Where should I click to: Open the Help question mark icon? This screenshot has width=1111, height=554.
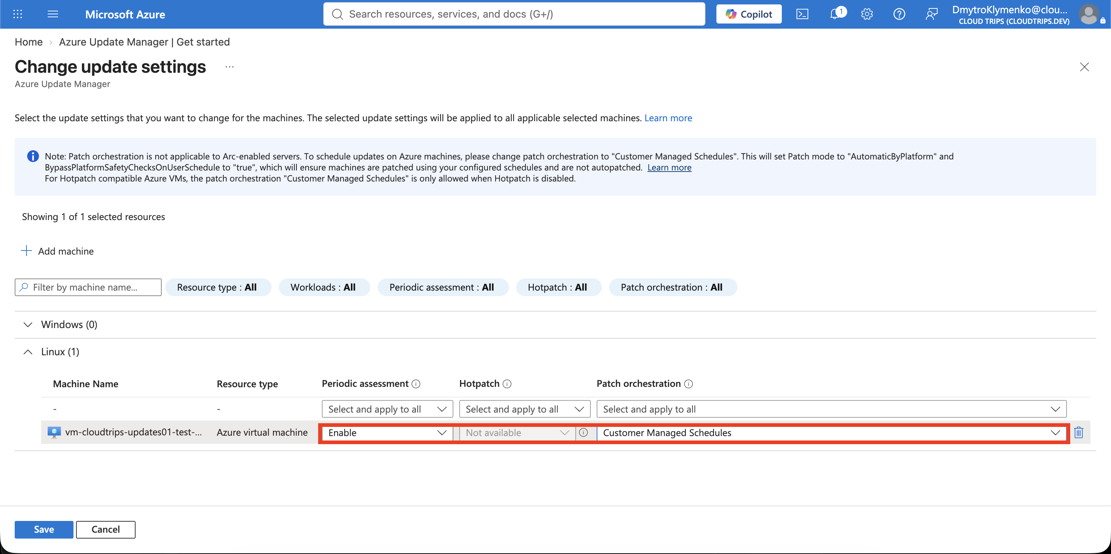coord(899,14)
